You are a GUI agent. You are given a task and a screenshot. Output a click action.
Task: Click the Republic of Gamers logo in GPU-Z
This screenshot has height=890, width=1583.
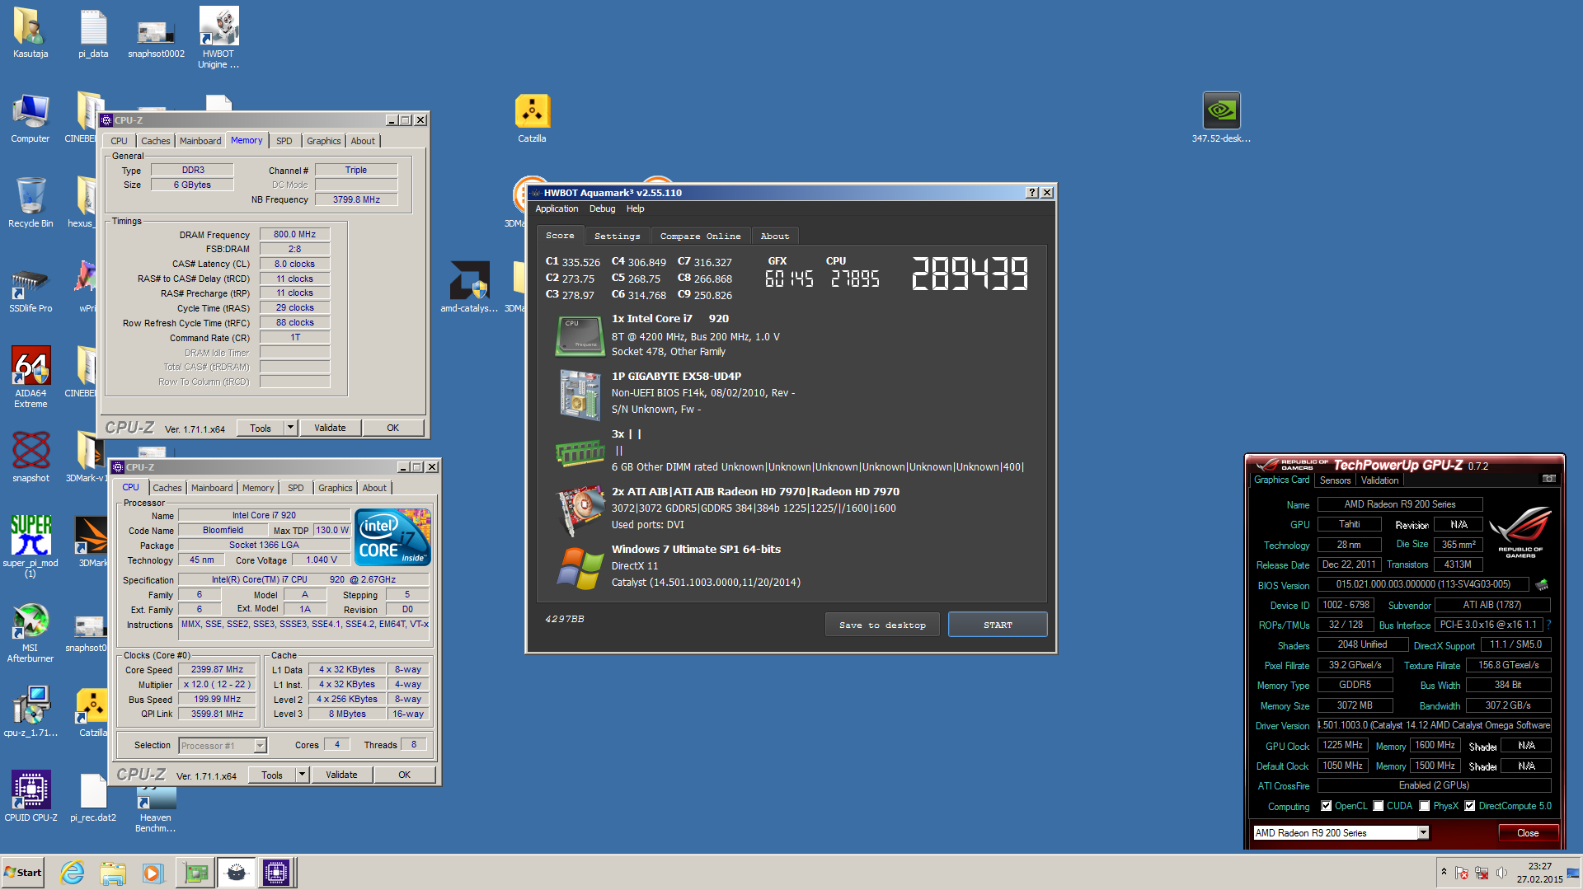[1520, 532]
